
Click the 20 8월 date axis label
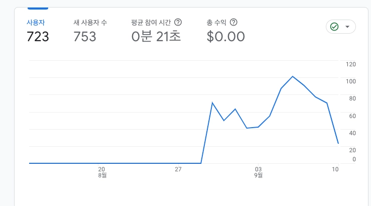101,172
